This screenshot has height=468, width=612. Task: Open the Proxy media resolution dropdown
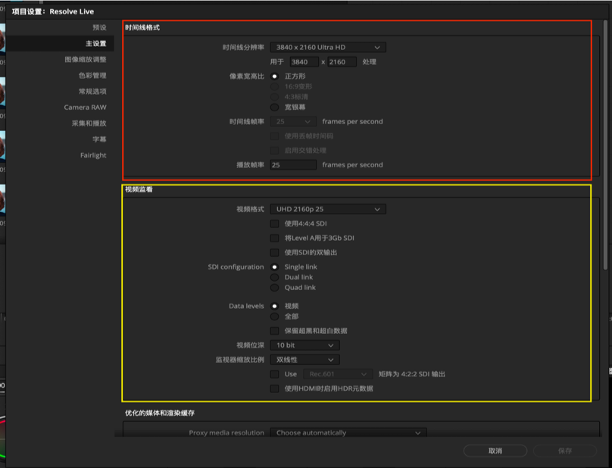click(x=347, y=432)
